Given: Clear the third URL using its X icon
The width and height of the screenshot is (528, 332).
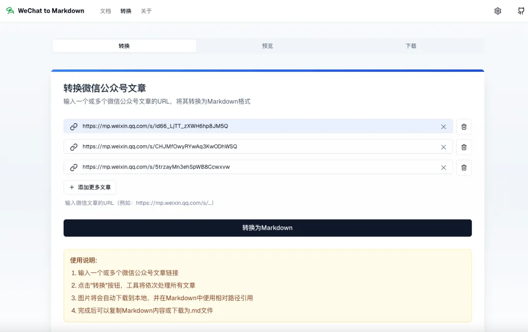Looking at the screenshot, I should point(443,167).
